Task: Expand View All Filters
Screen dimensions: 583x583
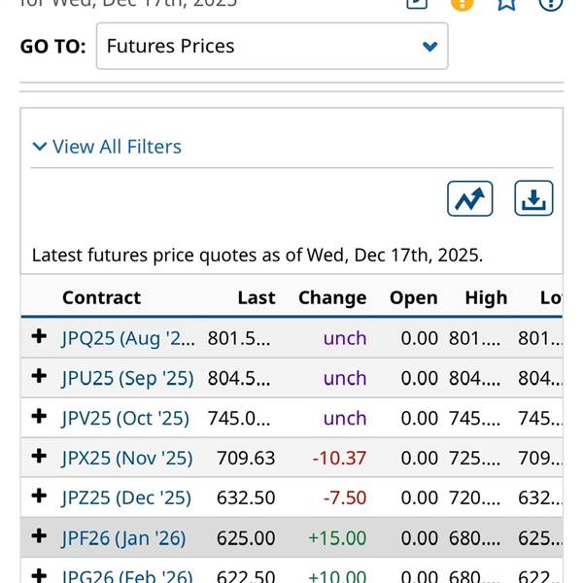Action: pyautogui.click(x=107, y=147)
